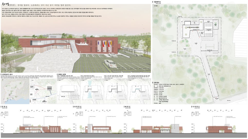The image size is (248, 139).
Task: Click the '배면도' rear elevation heading
Action: click(x=127, y=107)
